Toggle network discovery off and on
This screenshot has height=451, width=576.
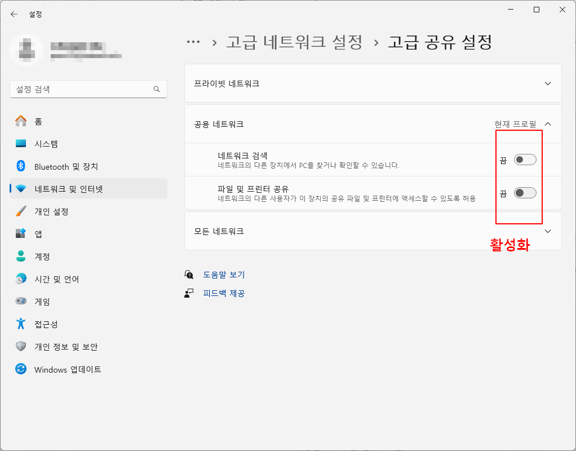click(525, 159)
